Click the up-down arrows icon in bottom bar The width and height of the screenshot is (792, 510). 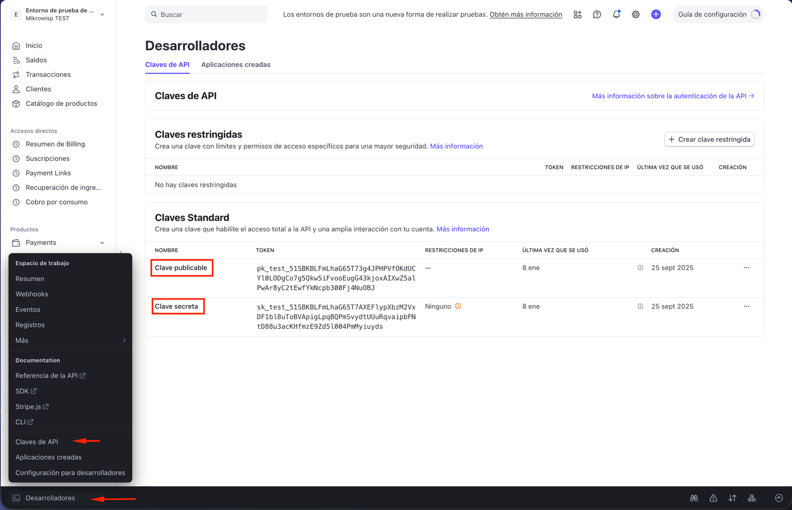pos(732,498)
